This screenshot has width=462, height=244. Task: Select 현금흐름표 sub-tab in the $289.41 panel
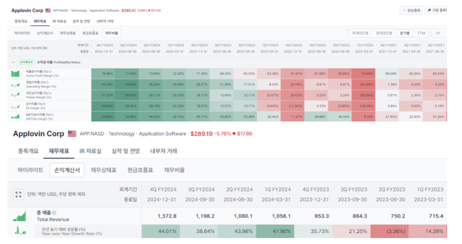(x=90, y=33)
